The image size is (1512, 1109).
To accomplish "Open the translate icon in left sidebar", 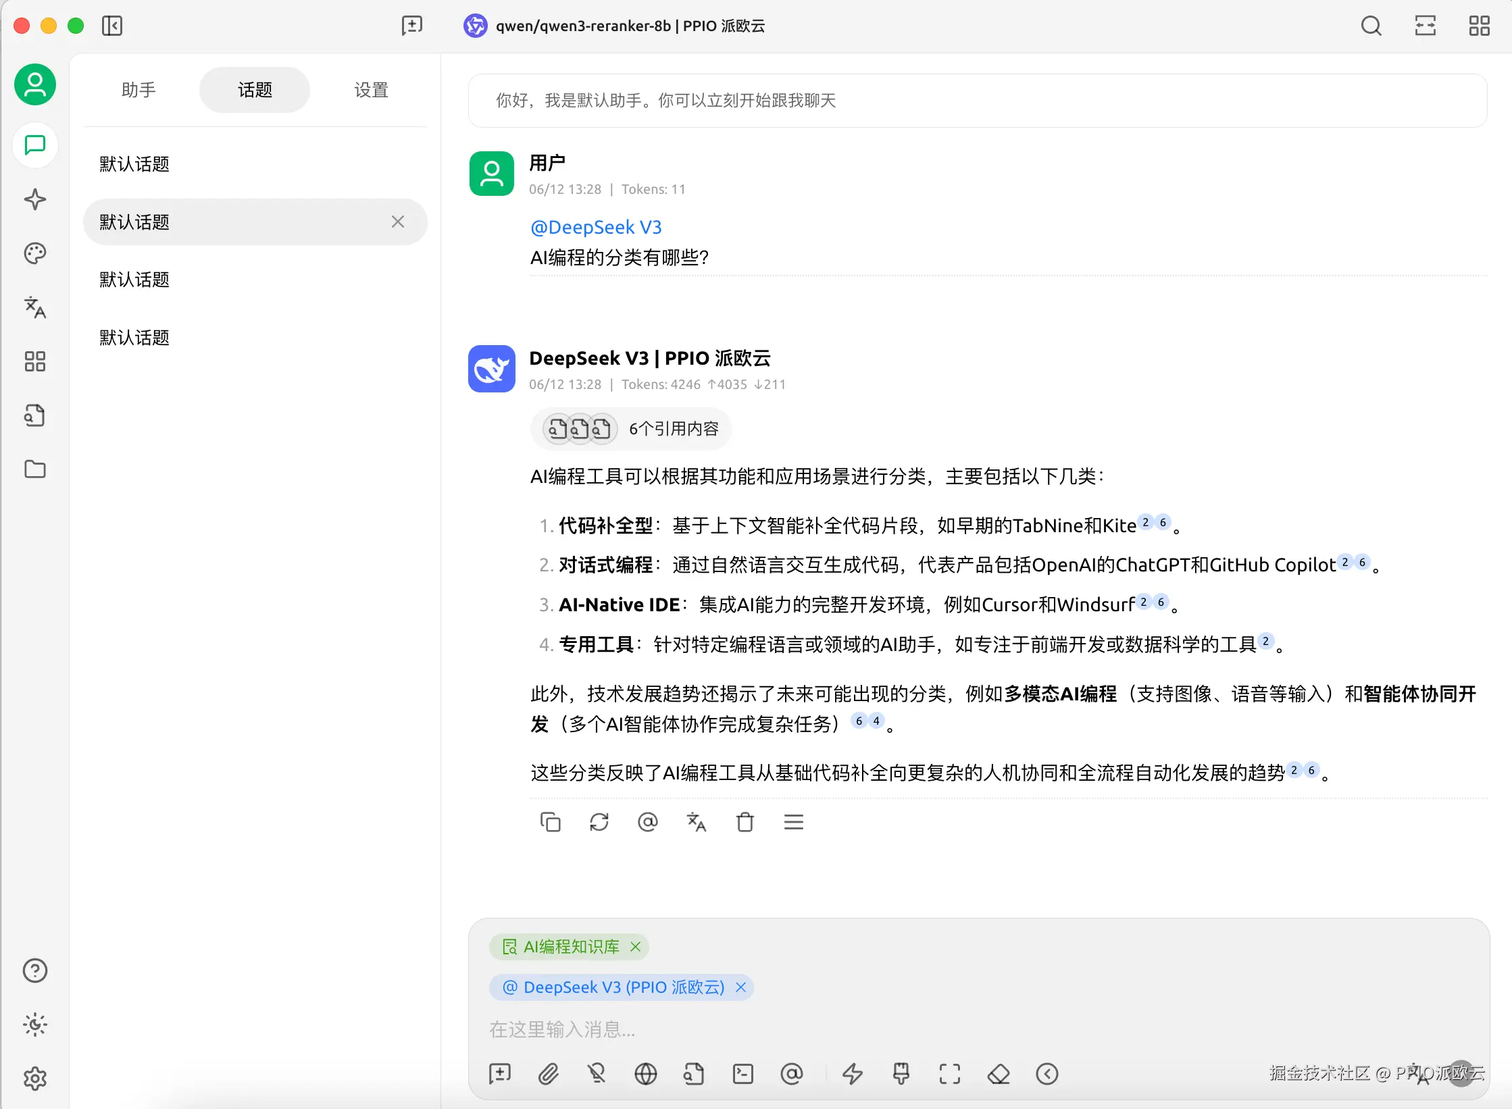I will [x=35, y=307].
